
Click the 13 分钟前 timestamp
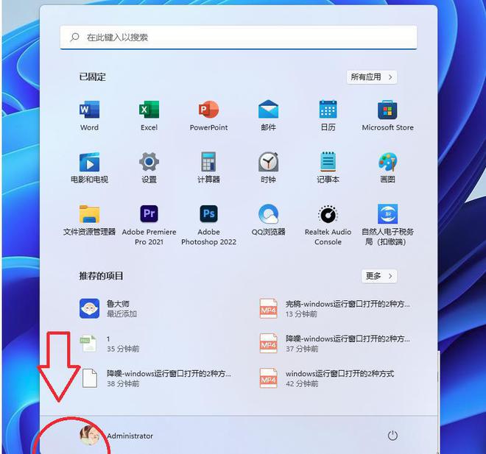click(x=301, y=314)
